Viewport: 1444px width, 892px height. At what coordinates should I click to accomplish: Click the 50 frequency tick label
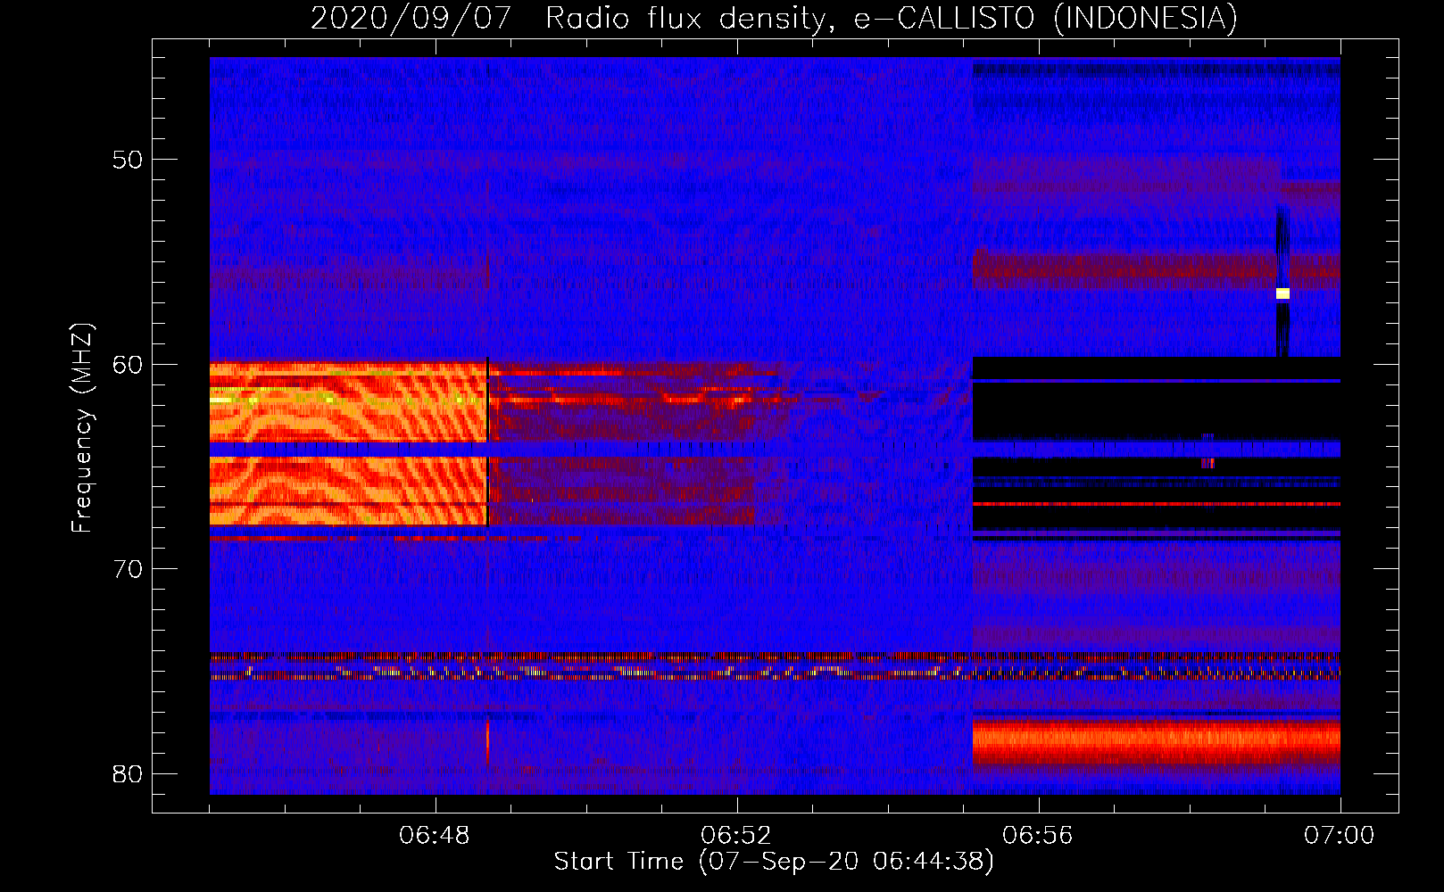(x=129, y=160)
